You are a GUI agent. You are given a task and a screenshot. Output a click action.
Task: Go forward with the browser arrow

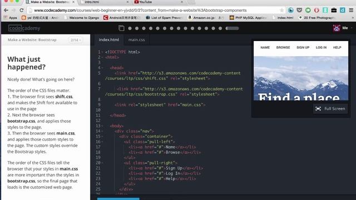(x=13, y=10)
